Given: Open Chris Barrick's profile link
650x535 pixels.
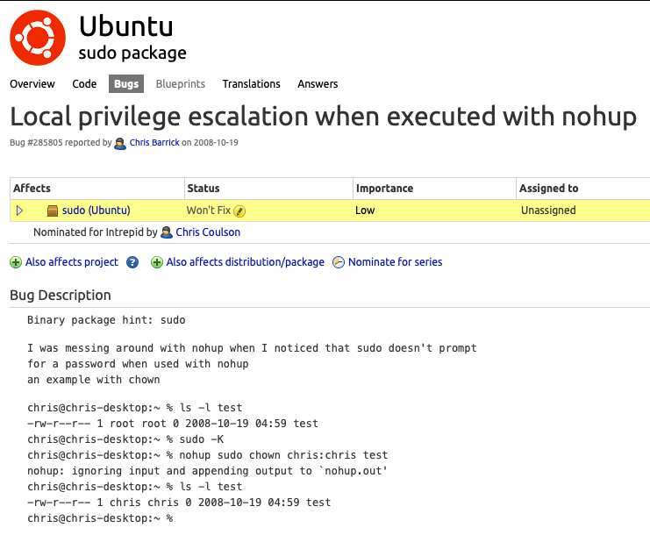Looking at the screenshot, I should pyautogui.click(x=154, y=143).
